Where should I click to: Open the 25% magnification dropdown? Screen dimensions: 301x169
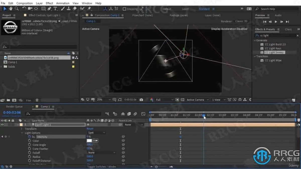coord(104,100)
